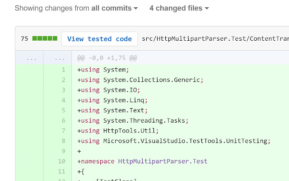
Task: Click line number 9
Action: click(63, 151)
